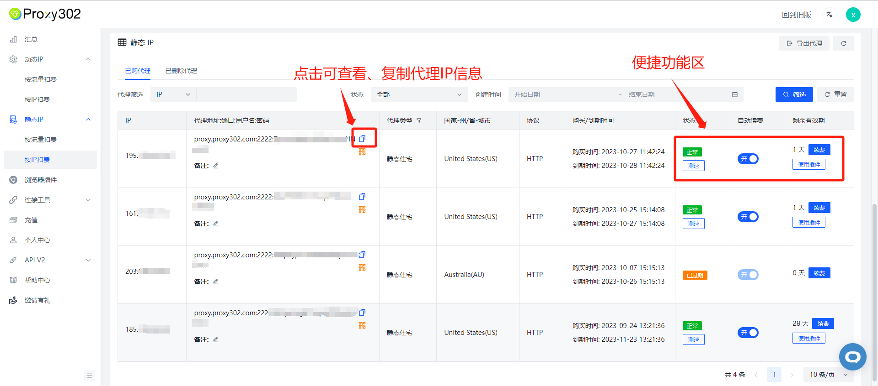Click 使用插件 for the 185 IP row

(x=809, y=338)
